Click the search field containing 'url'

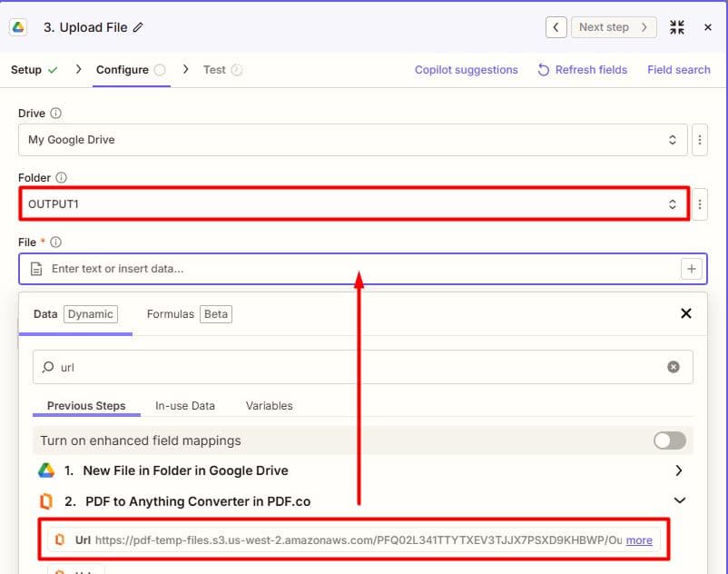tap(362, 367)
